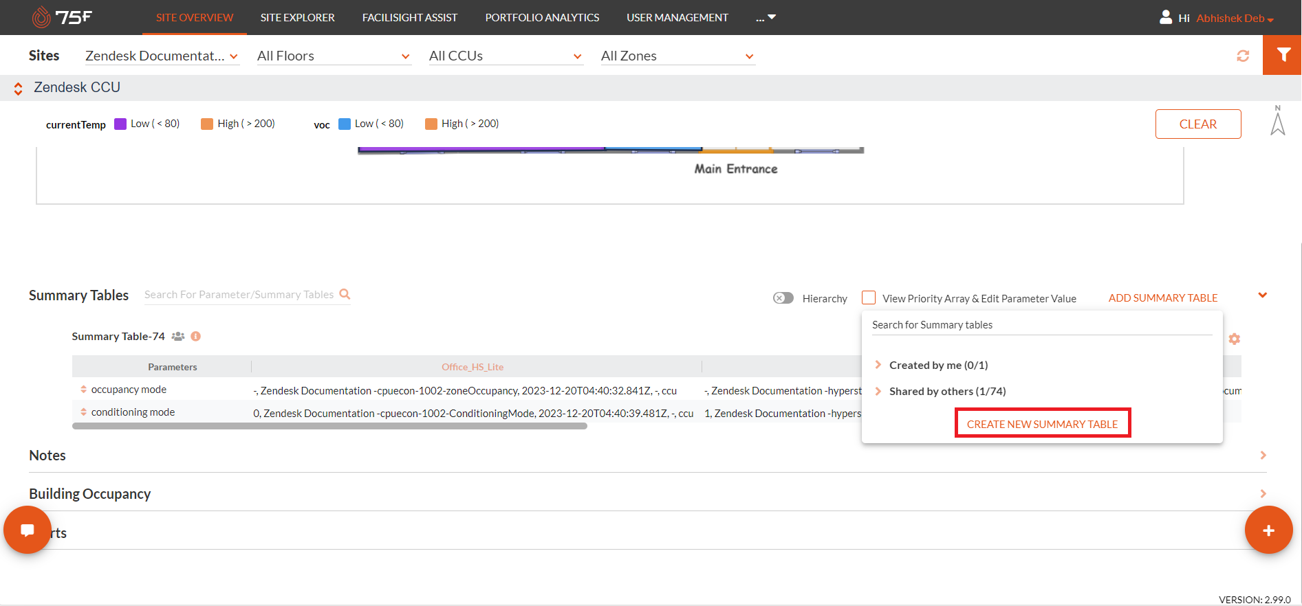Click the summary tables search magnifier
This screenshot has height=606, width=1302.
(345, 294)
